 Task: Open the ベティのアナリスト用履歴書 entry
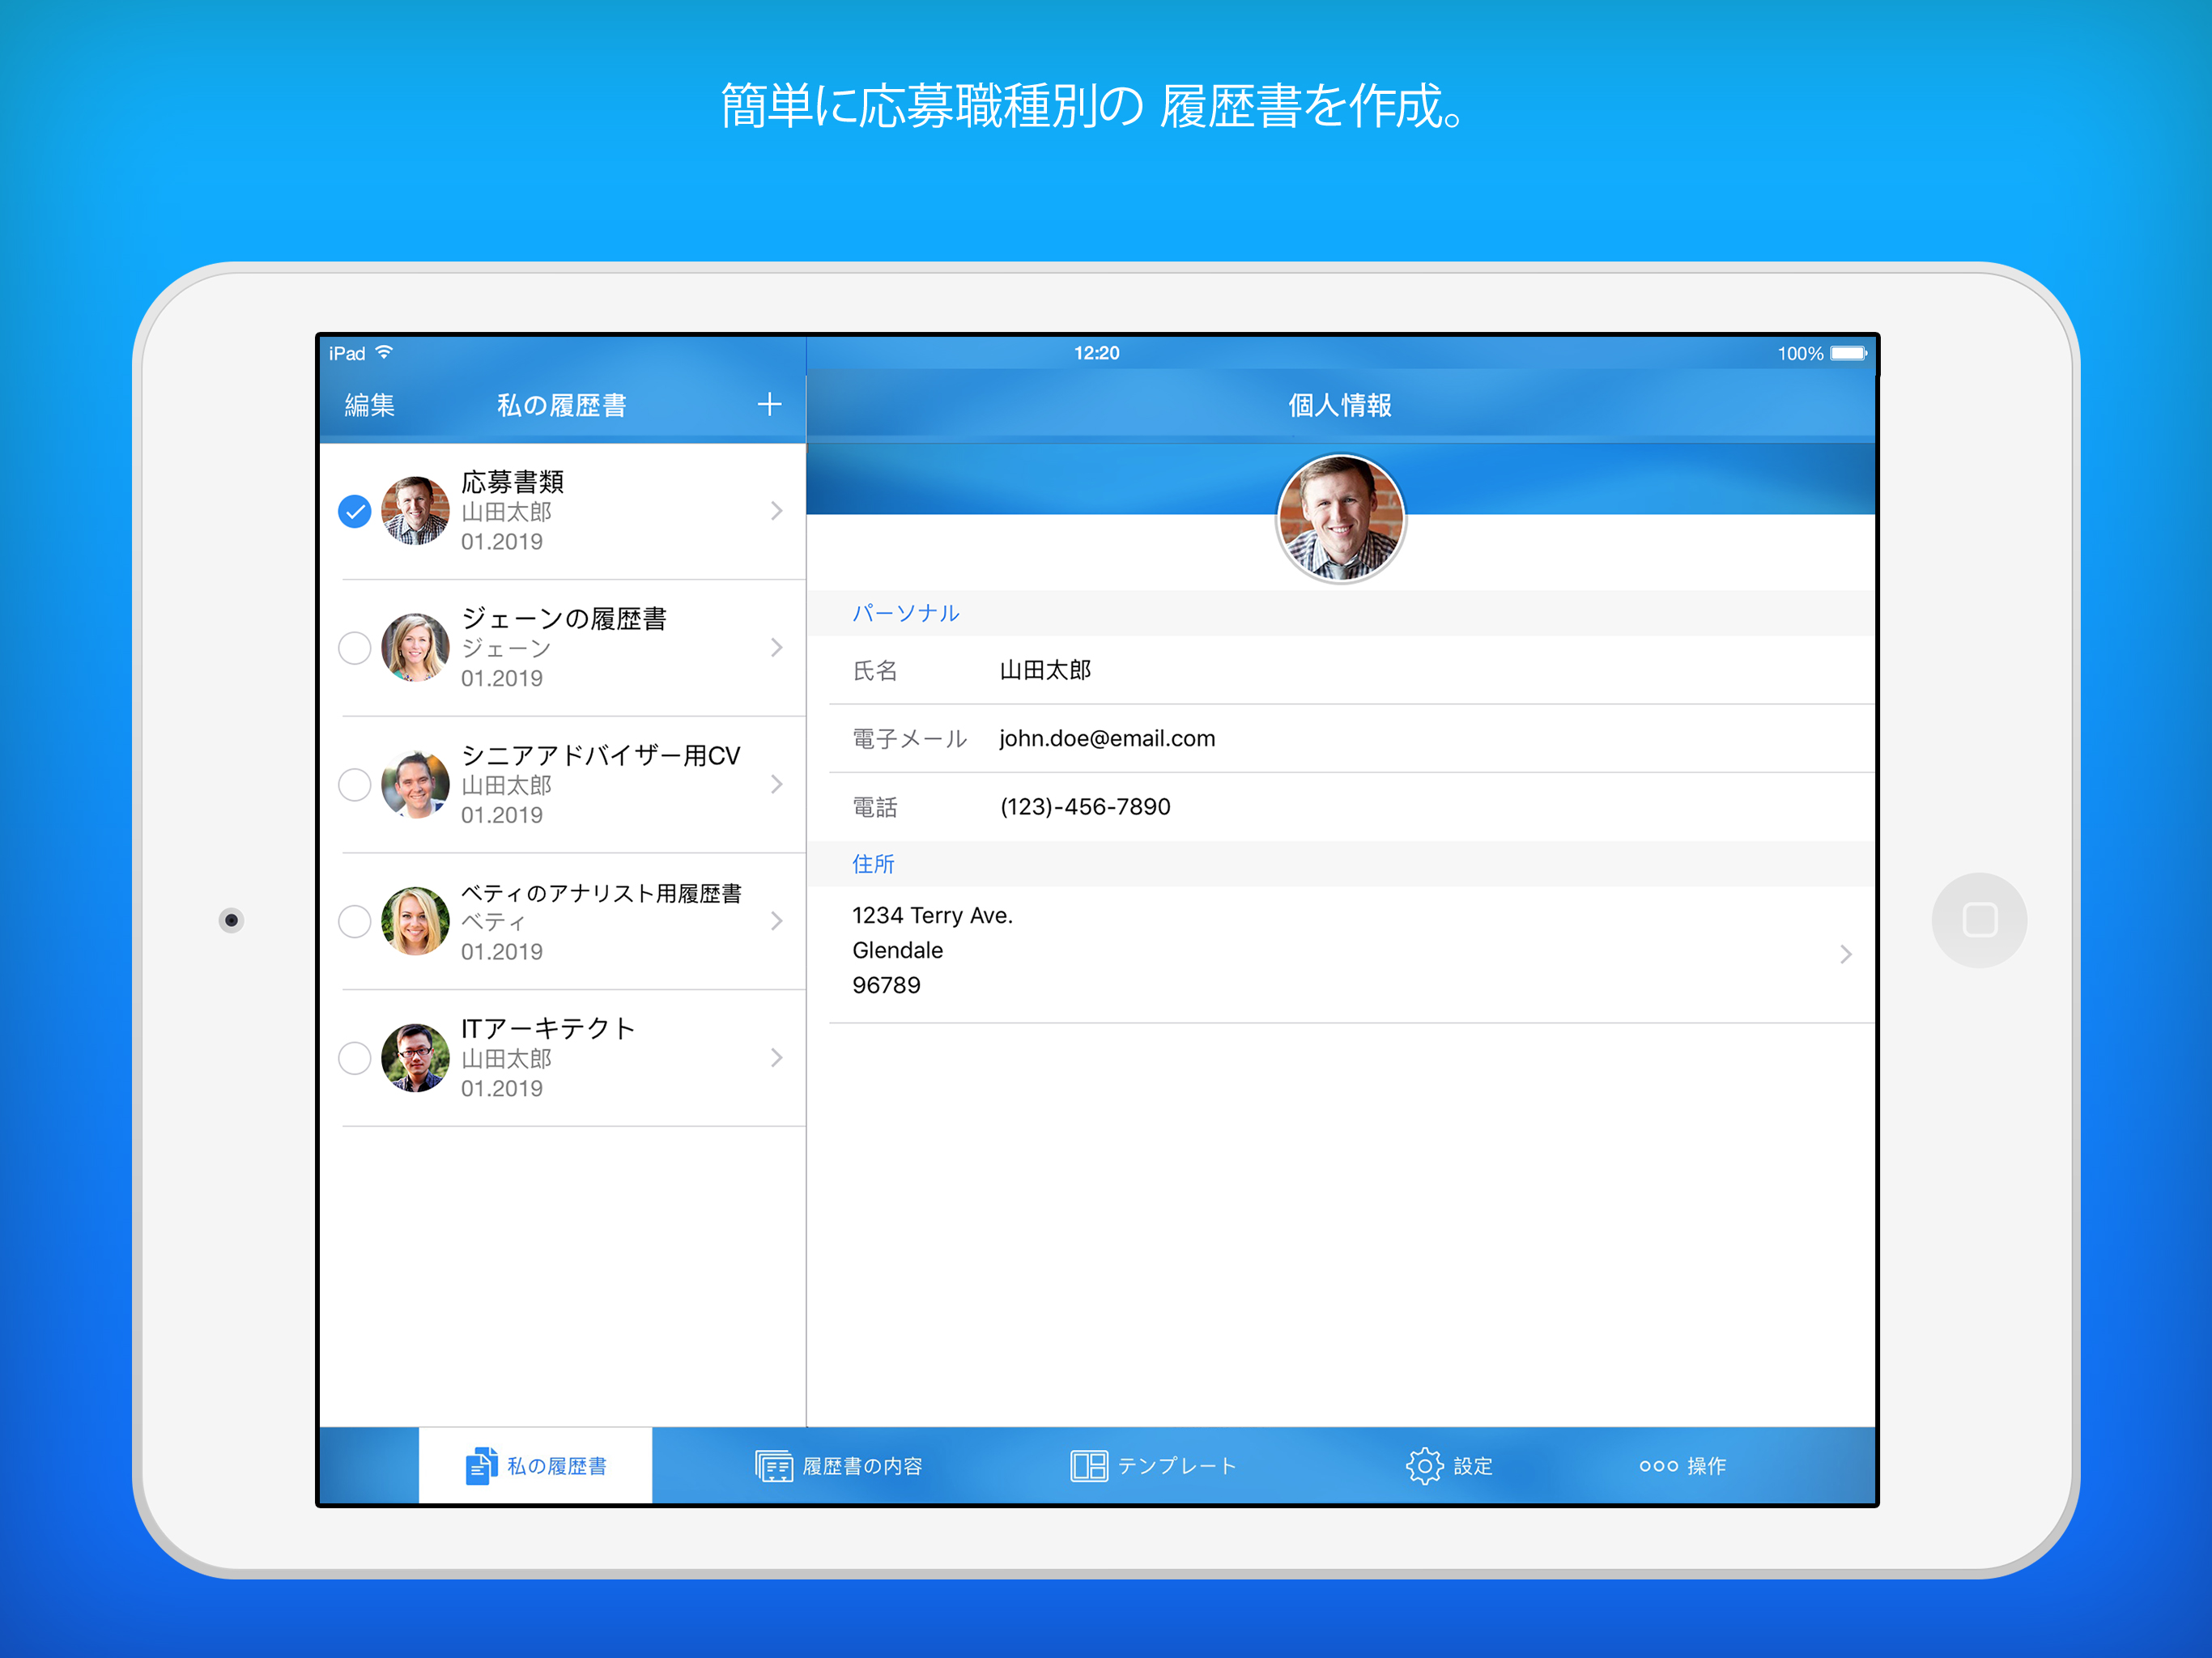(x=600, y=921)
